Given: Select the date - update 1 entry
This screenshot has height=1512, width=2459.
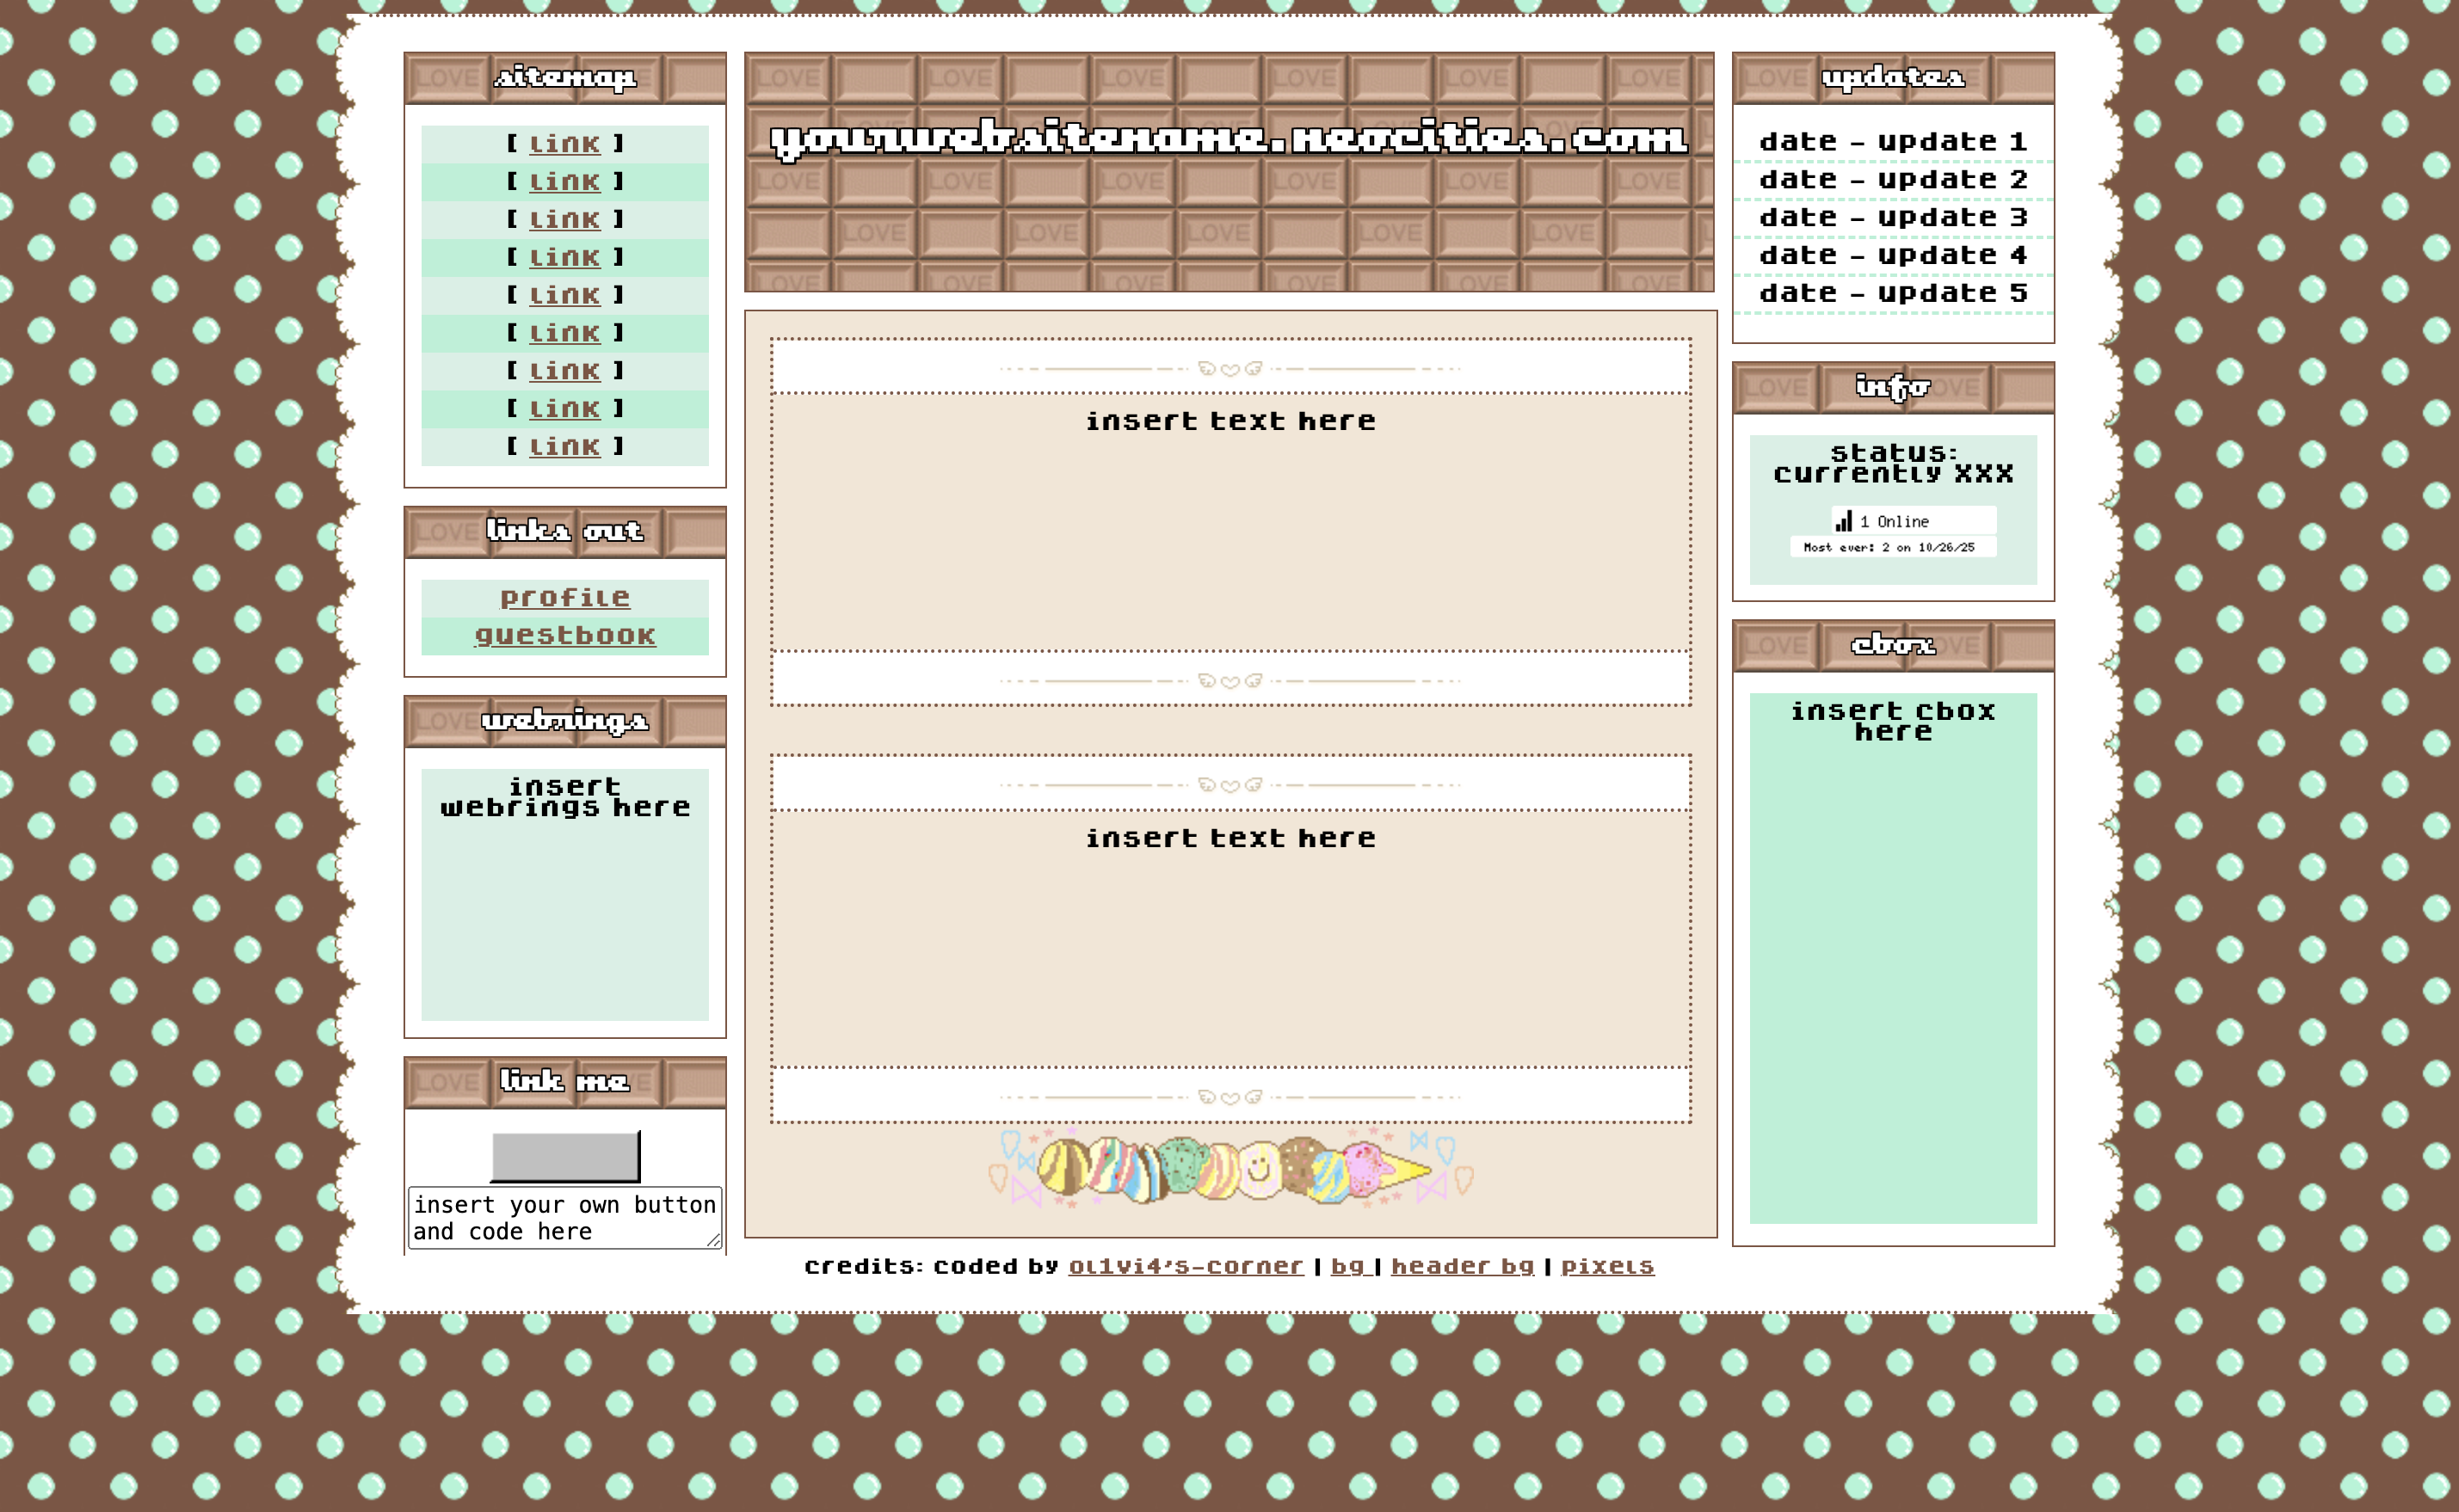Looking at the screenshot, I should 1893,142.
